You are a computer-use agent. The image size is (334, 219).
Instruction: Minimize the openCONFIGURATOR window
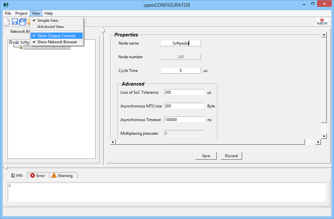tap(304, 4)
